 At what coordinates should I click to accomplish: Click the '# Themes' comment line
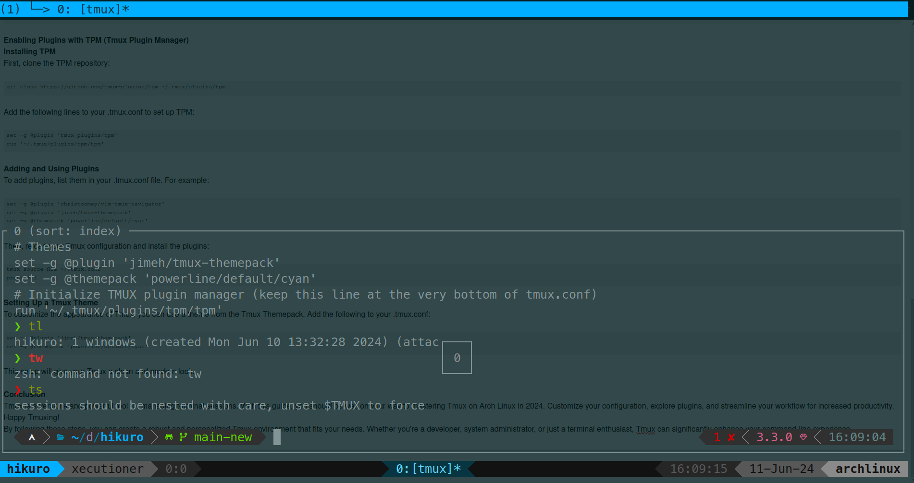[x=42, y=247]
